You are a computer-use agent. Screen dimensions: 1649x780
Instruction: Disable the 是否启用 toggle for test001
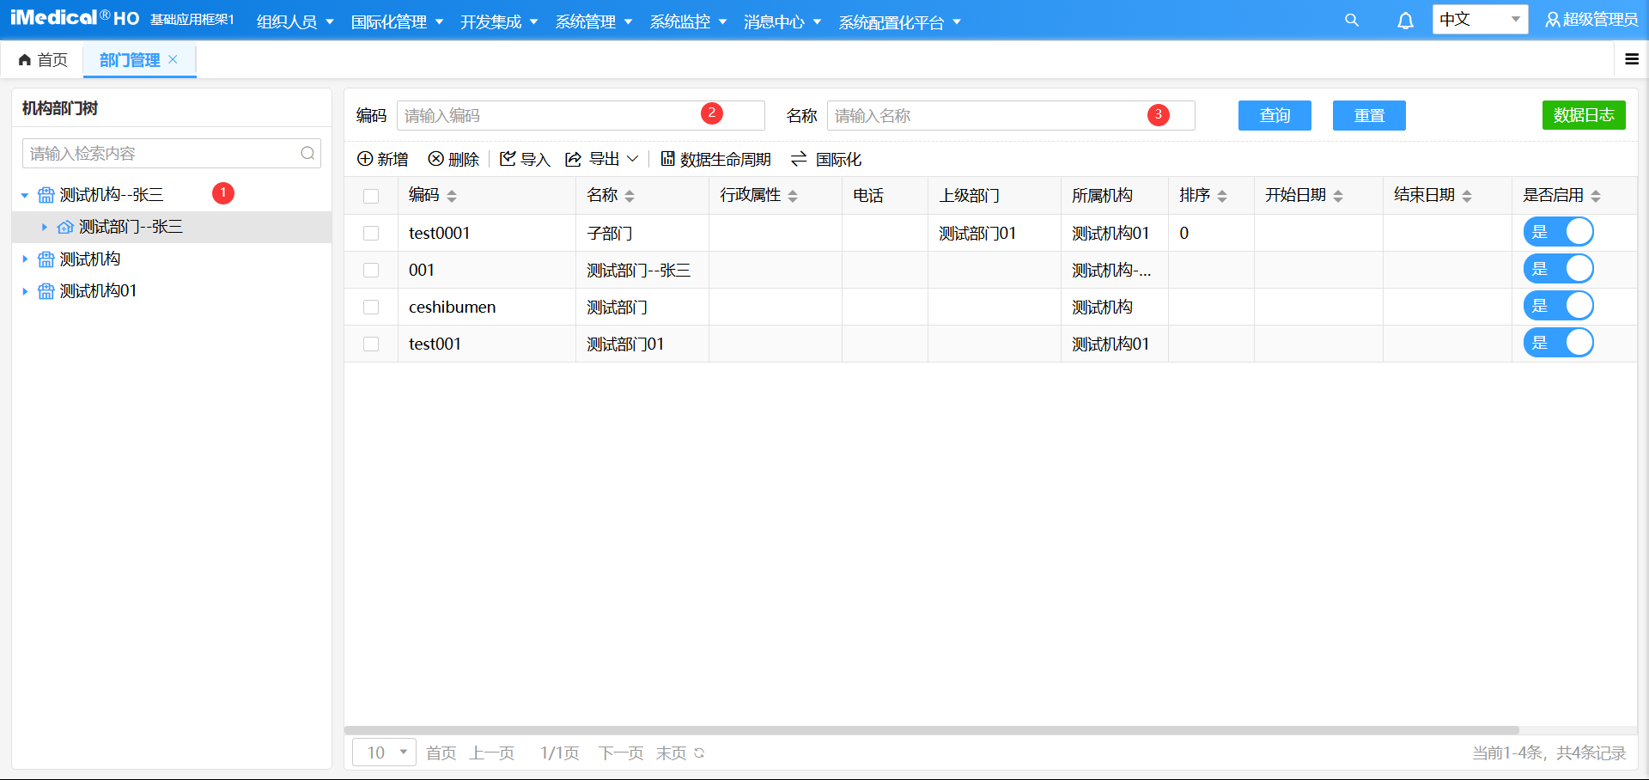[1558, 343]
